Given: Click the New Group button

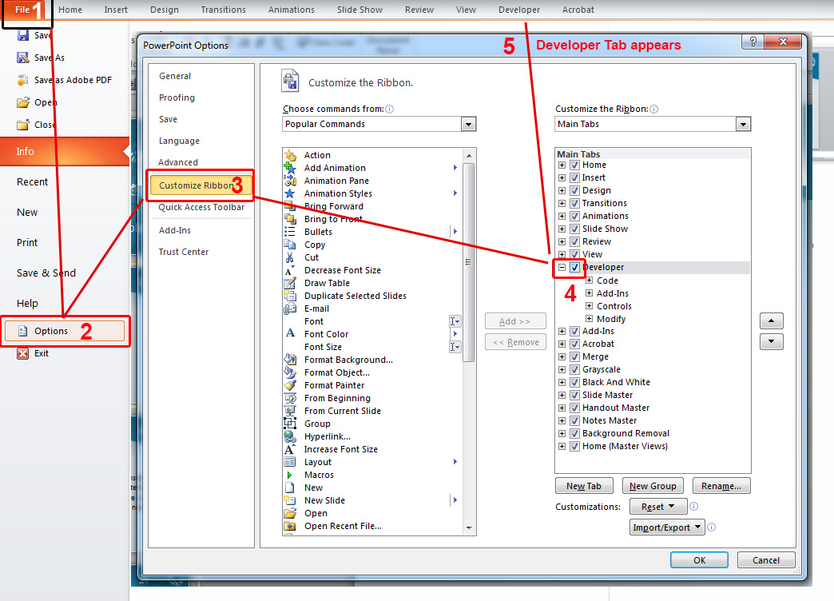Looking at the screenshot, I should tap(653, 486).
